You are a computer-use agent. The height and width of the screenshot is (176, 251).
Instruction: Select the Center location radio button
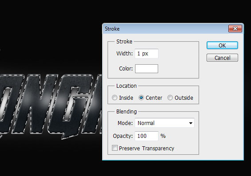(141, 98)
